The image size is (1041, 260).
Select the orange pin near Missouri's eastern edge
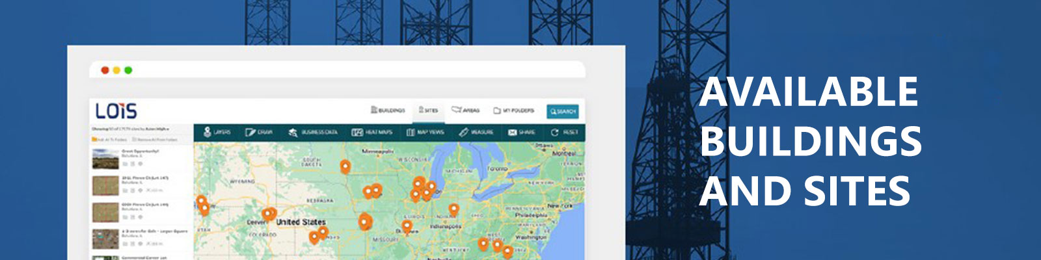click(x=407, y=227)
